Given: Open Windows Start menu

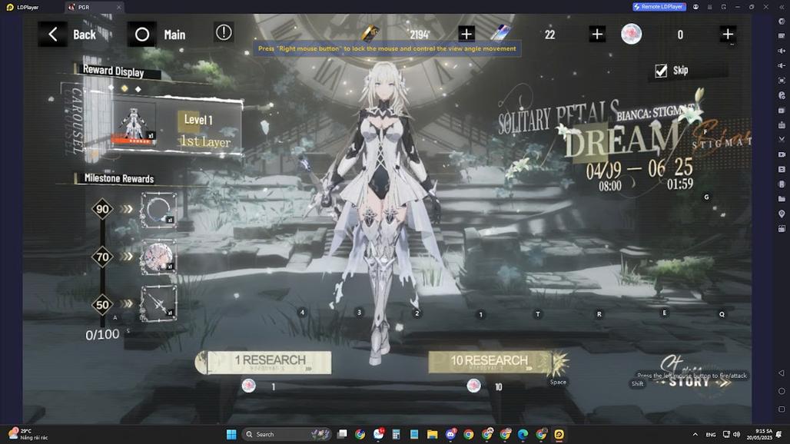Looking at the screenshot, I should (x=231, y=434).
